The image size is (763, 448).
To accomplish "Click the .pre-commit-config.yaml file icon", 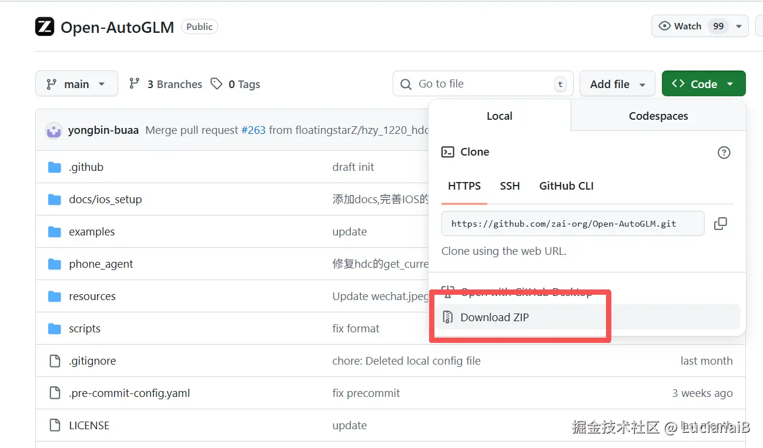I will [x=55, y=393].
